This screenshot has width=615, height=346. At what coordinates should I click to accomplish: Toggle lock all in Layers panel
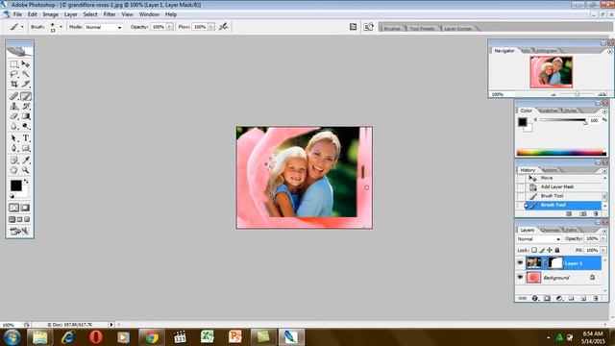(x=557, y=250)
